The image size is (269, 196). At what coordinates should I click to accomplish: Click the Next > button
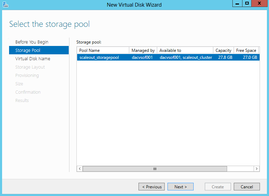click(x=180, y=187)
